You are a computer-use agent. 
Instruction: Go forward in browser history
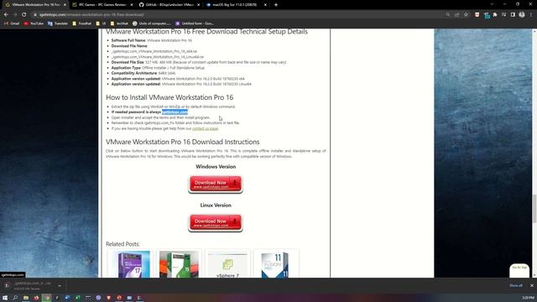coord(15,15)
